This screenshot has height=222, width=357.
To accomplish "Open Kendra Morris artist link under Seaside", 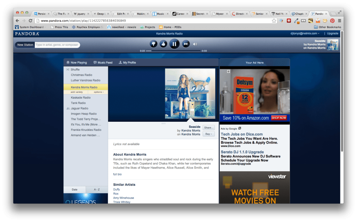I will [191, 131].
